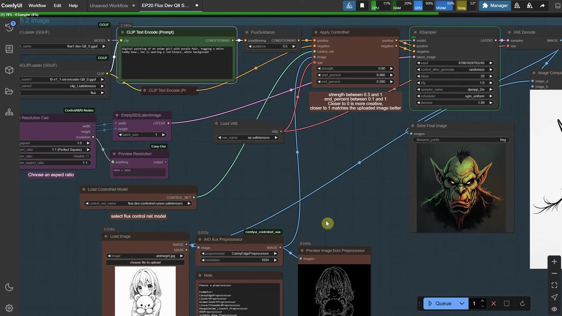Collapse the AIO Aux Preprocessor node dot
This screenshot has width=562, height=316.
tap(199, 239)
